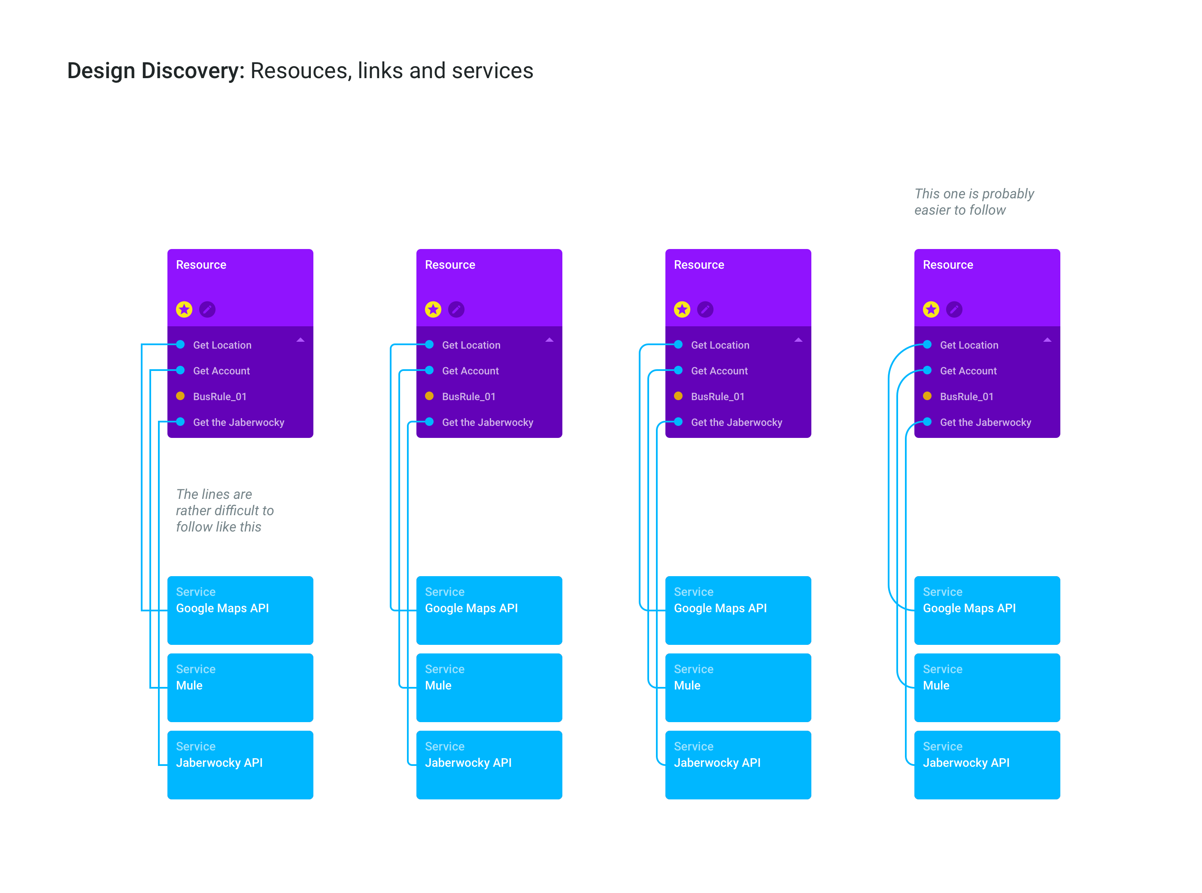Toggle the blue Get Account dot in third card
Image resolution: width=1202 pixels, height=893 pixels.
point(678,370)
